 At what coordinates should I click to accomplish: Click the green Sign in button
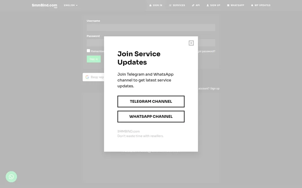pyautogui.click(x=94, y=59)
